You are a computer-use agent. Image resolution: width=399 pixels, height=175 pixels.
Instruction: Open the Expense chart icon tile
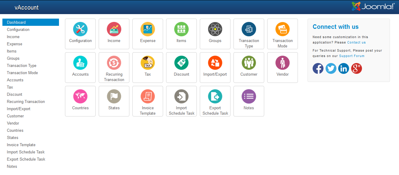148,34
